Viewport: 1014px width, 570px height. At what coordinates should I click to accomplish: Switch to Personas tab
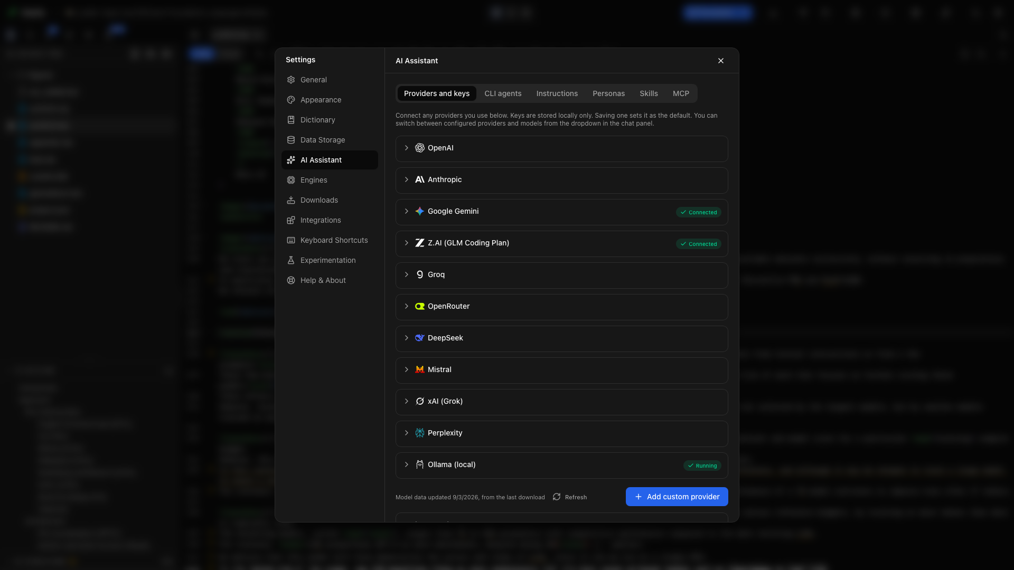click(x=608, y=93)
